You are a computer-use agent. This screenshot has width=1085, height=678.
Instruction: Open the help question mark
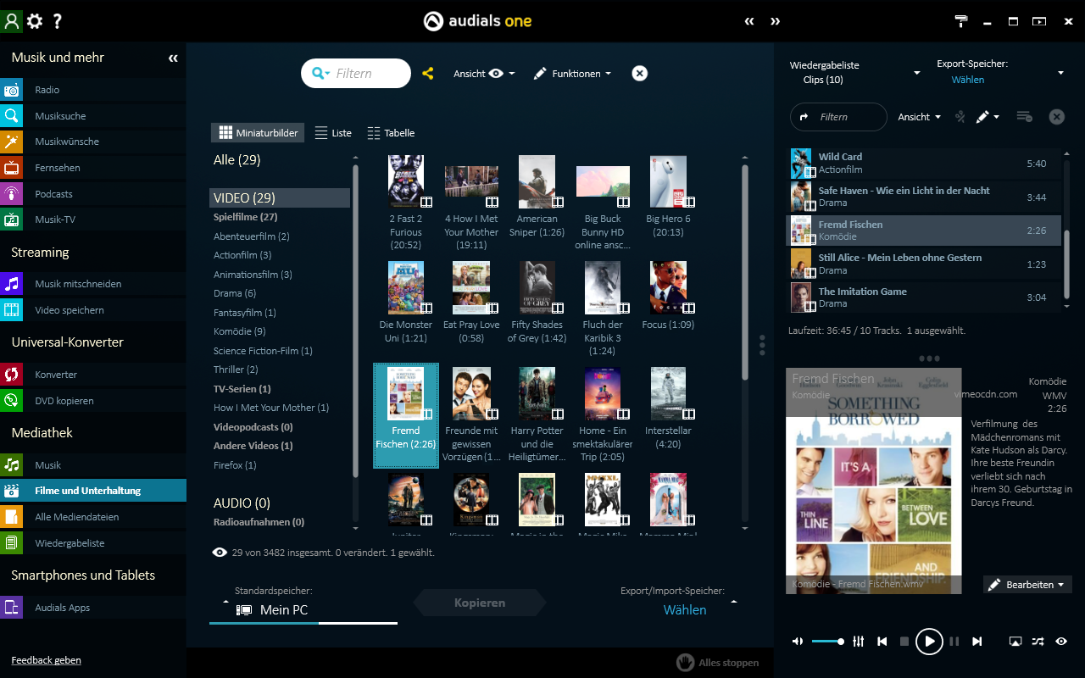tap(57, 21)
